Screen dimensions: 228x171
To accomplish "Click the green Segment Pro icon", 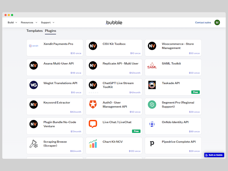I will [152, 104].
